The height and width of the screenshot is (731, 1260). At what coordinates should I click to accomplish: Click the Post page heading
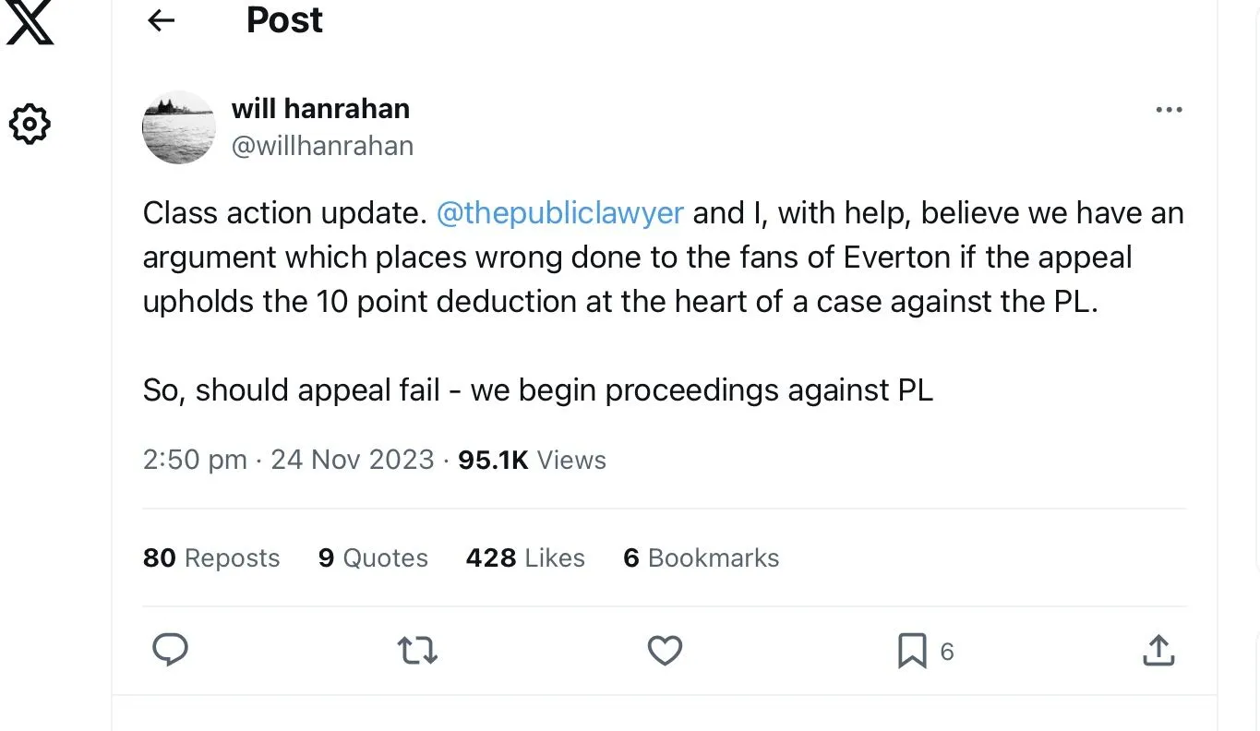pos(284,20)
